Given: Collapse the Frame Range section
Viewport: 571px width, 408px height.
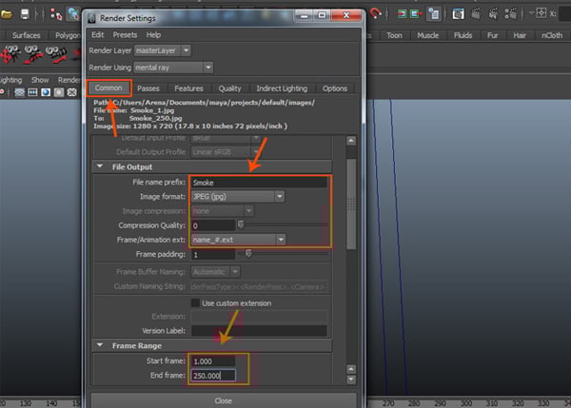Looking at the screenshot, I should tap(100, 346).
